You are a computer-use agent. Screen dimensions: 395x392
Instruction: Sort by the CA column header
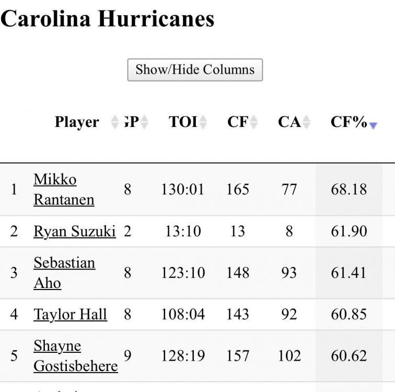pyautogui.click(x=289, y=122)
